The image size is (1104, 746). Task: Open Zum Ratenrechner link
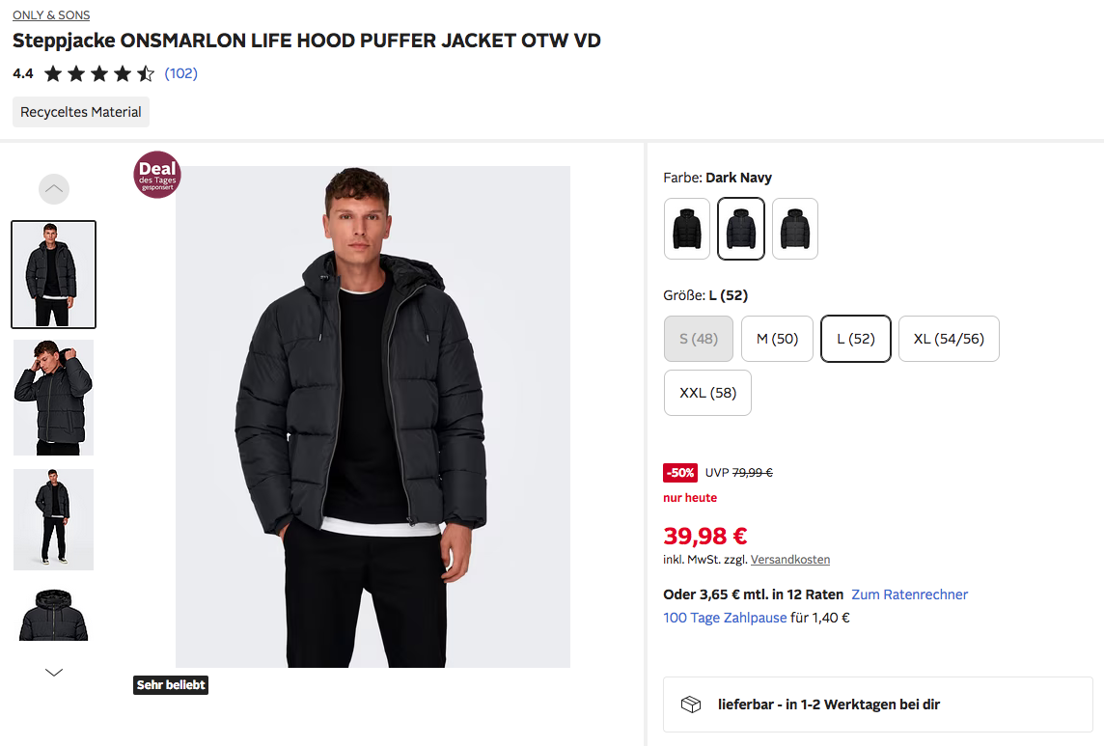click(x=909, y=594)
